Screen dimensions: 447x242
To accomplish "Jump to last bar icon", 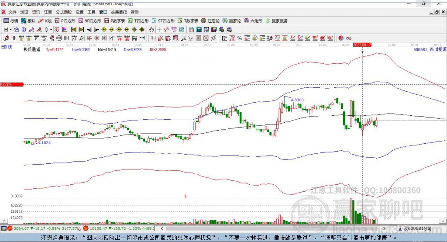I will (x=81, y=30).
